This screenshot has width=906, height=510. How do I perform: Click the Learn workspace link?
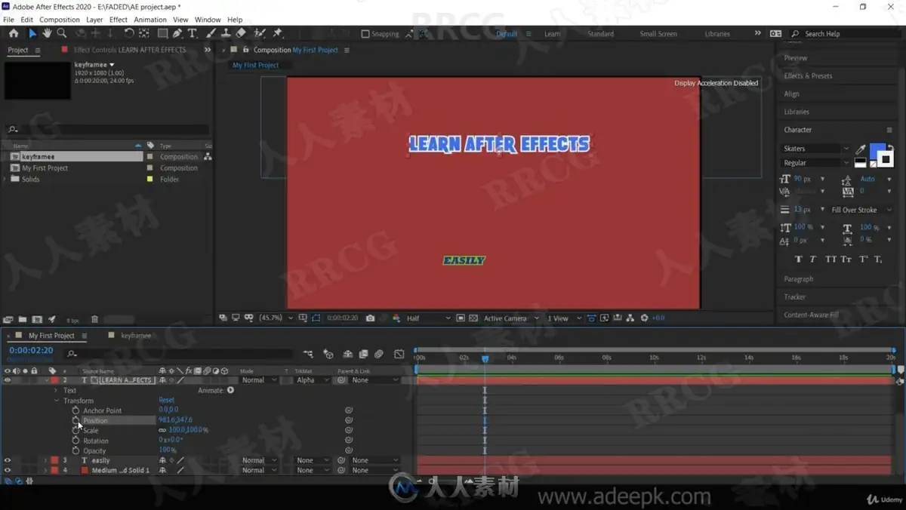(553, 34)
